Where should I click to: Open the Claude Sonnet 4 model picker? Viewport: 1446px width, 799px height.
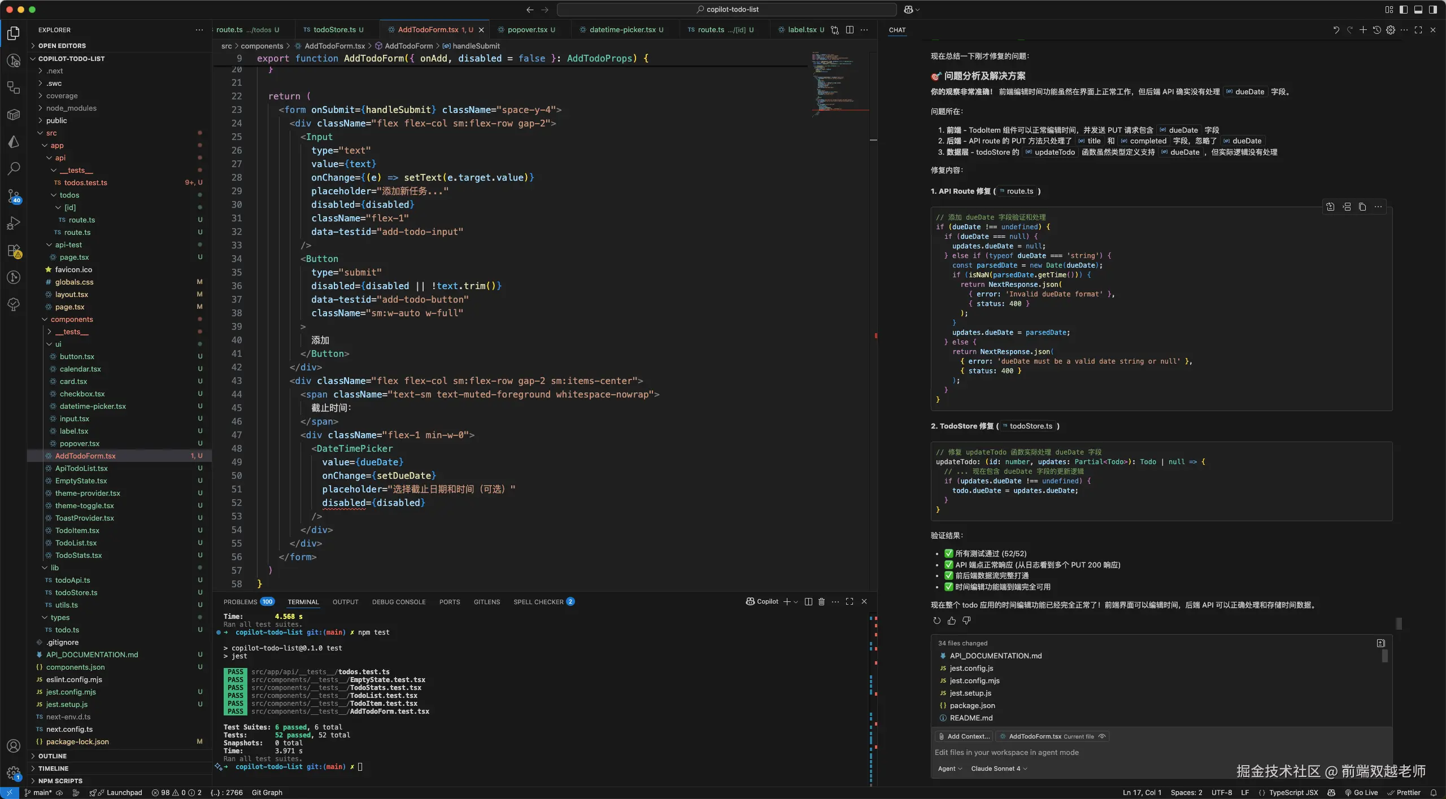(x=999, y=769)
